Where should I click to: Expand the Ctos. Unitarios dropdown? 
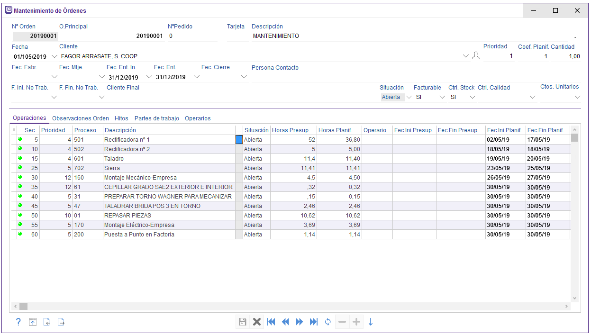pyautogui.click(x=577, y=97)
